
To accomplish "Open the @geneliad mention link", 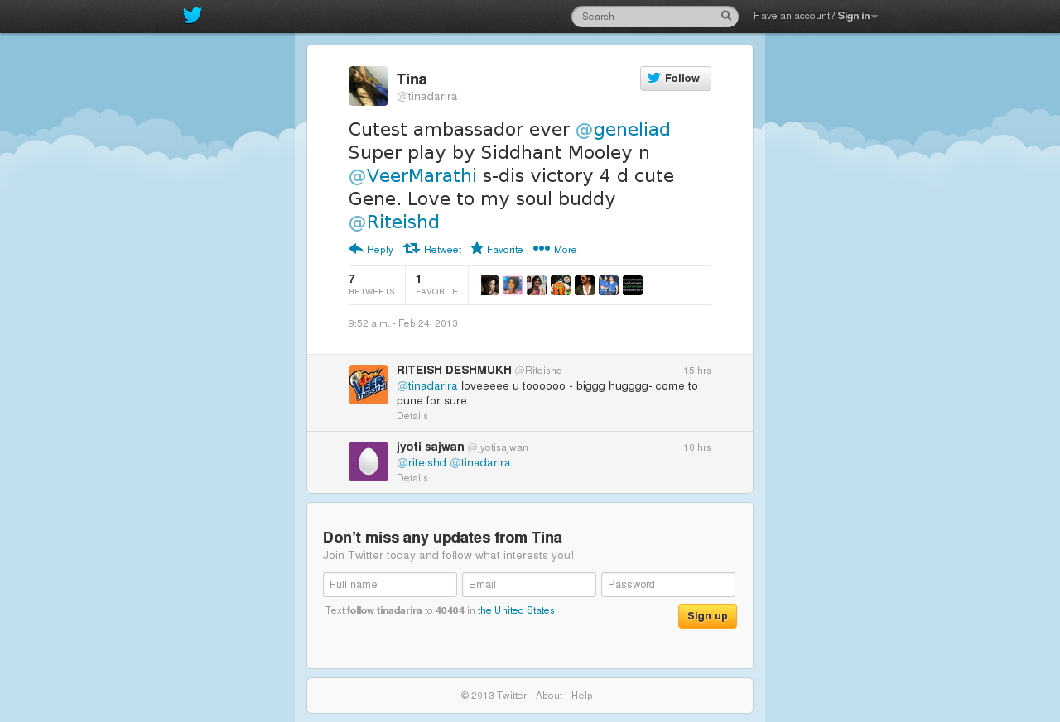I will pos(623,129).
